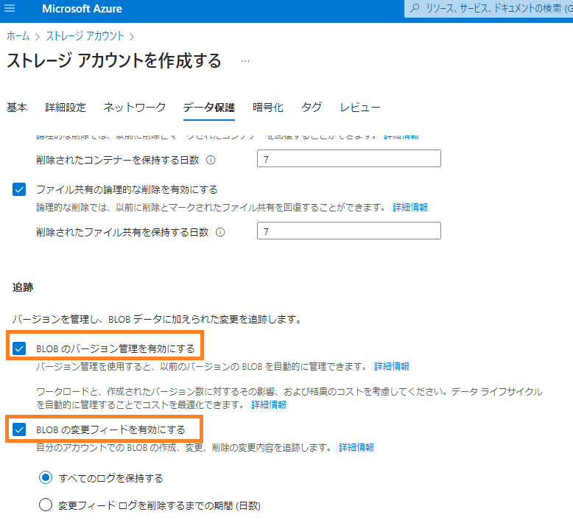Go to ストレージ アカウント breadcrumb
The width and height of the screenshot is (573, 526).
click(85, 36)
